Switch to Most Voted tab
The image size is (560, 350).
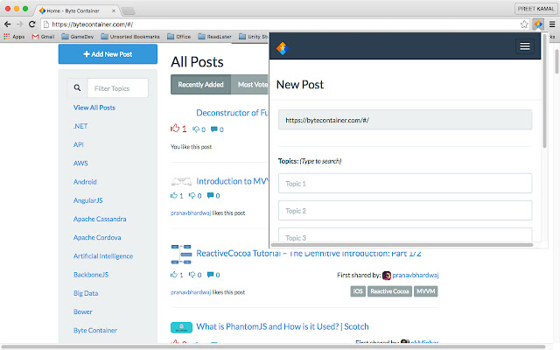click(250, 85)
